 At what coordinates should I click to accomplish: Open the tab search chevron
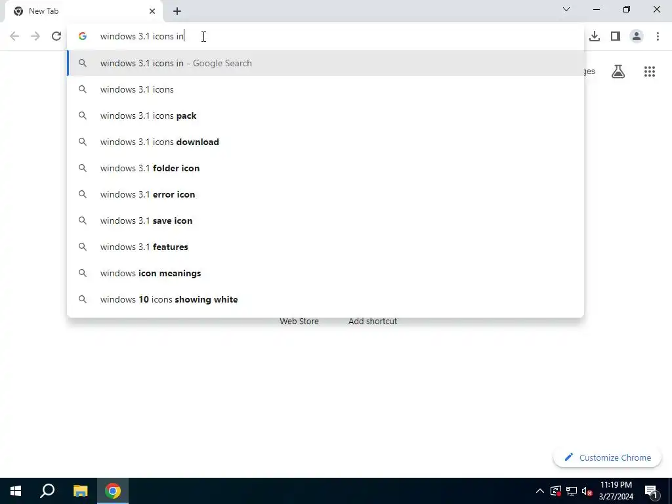point(566,9)
